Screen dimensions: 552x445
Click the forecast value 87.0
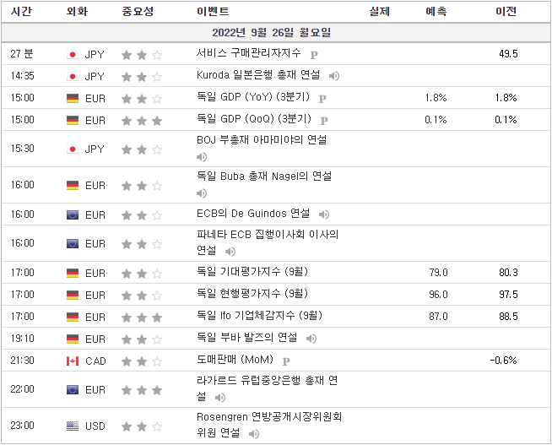pos(438,317)
